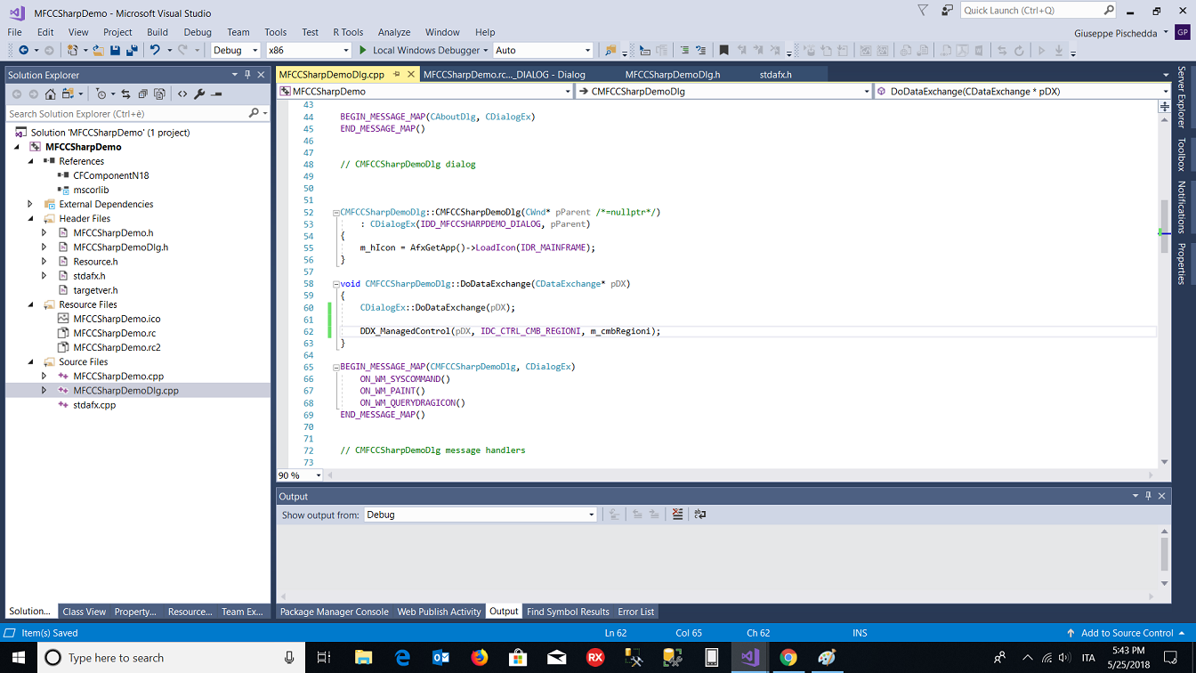Open Firefox from the taskbar
Image resolution: width=1196 pixels, height=673 pixels.
pos(481,658)
